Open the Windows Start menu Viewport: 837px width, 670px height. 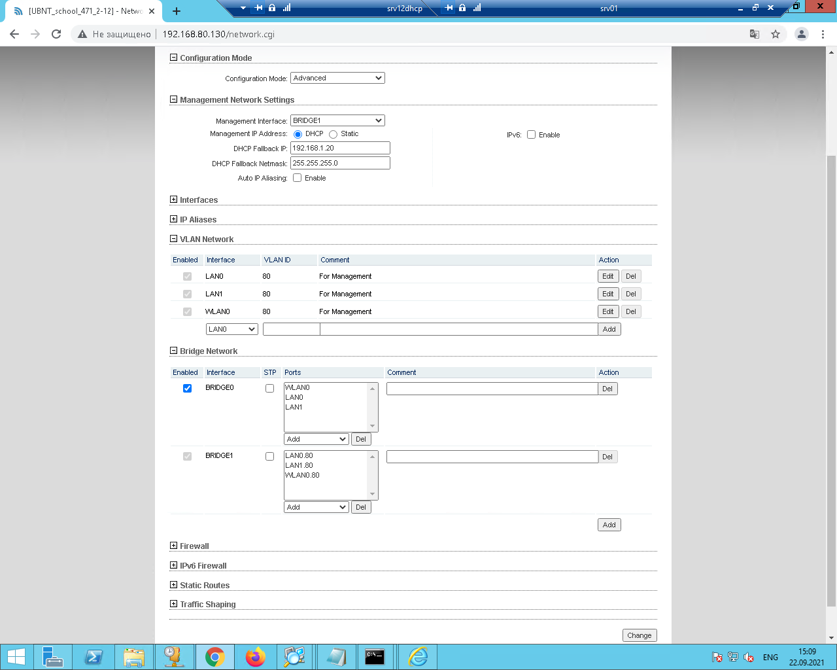point(16,657)
